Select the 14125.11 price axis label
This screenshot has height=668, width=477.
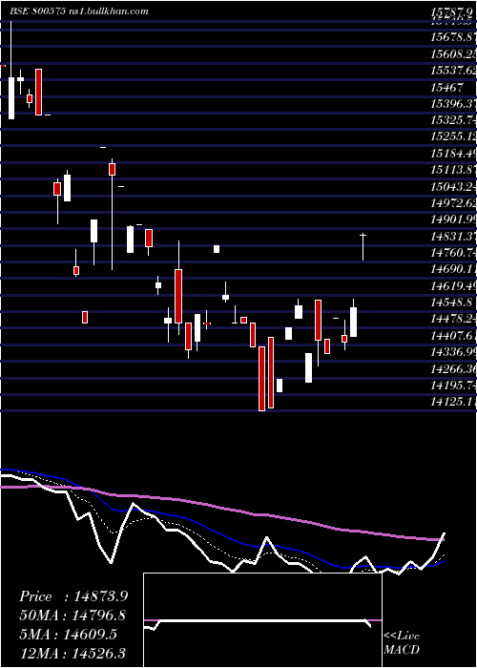click(453, 402)
